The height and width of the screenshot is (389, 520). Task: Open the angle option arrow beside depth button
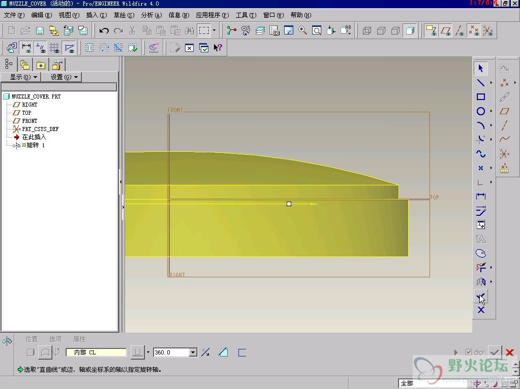148,352
